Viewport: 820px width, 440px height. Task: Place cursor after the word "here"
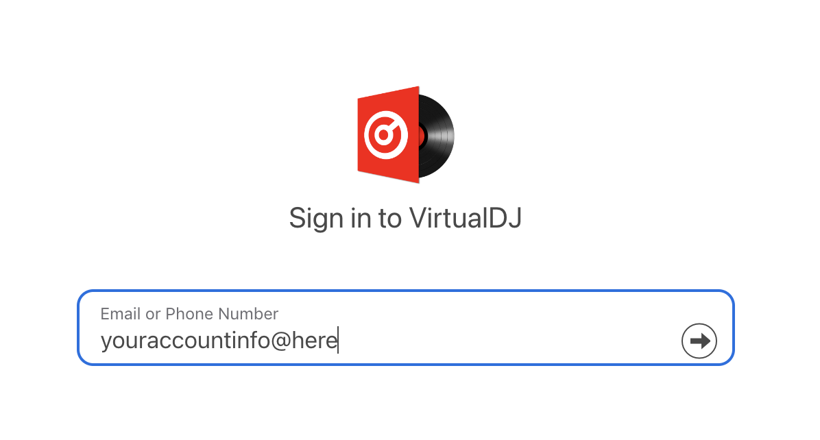339,341
